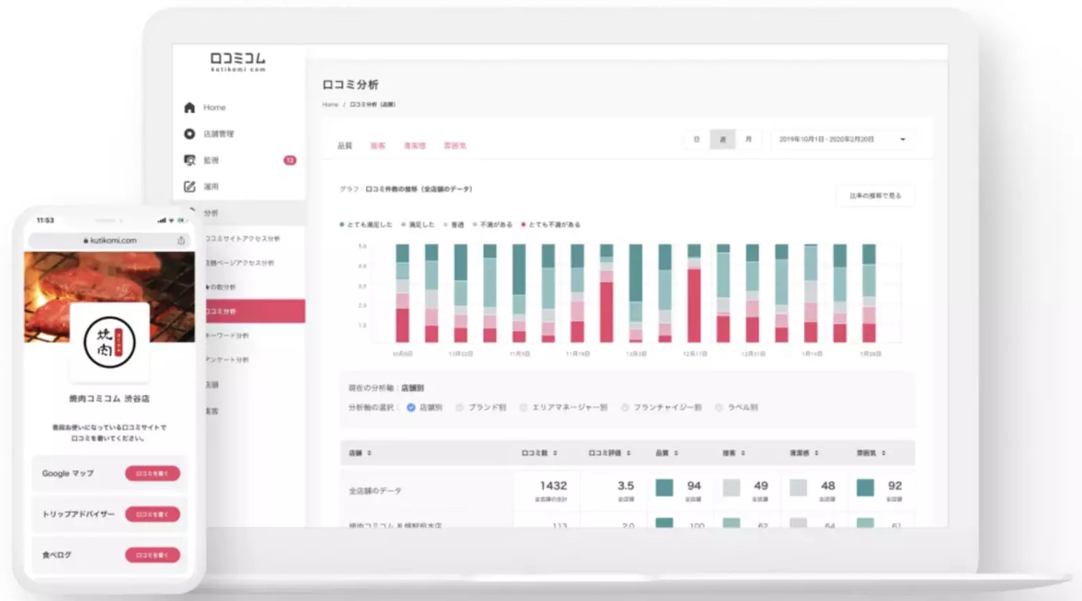Click the 全店舗のデータ row label
1082x601 pixels.
[375, 491]
